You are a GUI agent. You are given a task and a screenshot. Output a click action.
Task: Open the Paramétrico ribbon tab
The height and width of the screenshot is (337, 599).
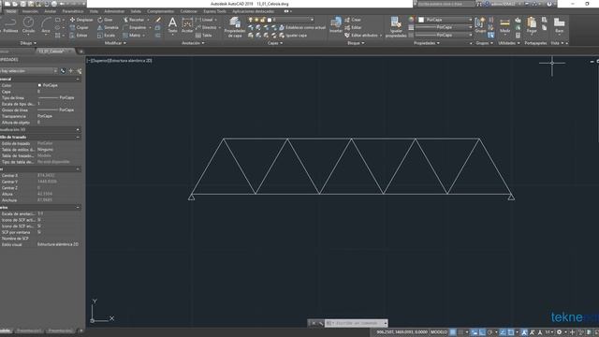73,11
